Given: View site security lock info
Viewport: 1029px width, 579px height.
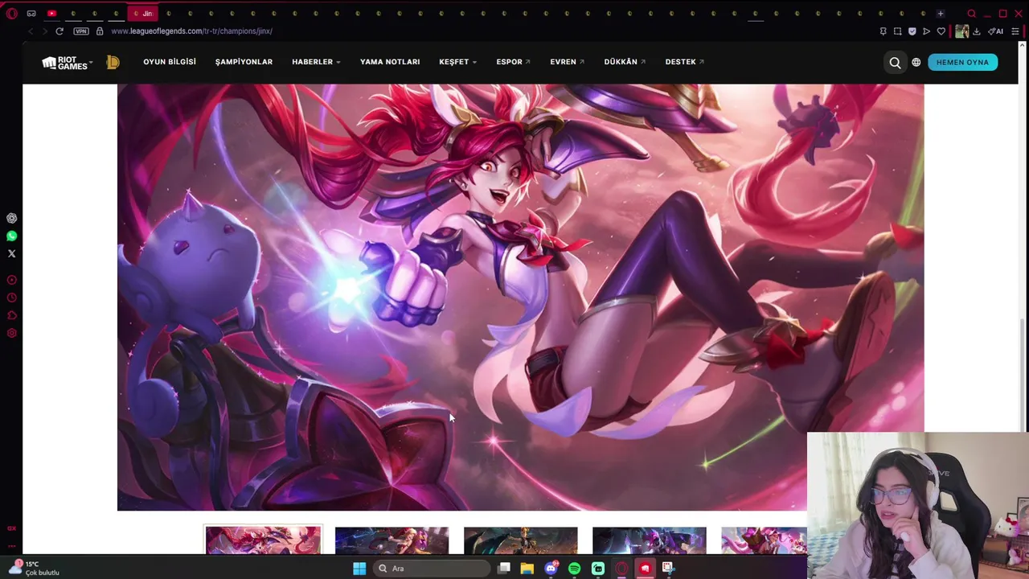Looking at the screenshot, I should point(100,31).
